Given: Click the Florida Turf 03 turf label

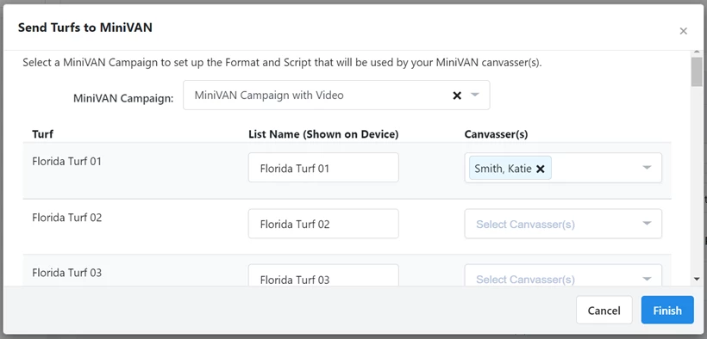Looking at the screenshot, I should pos(66,273).
